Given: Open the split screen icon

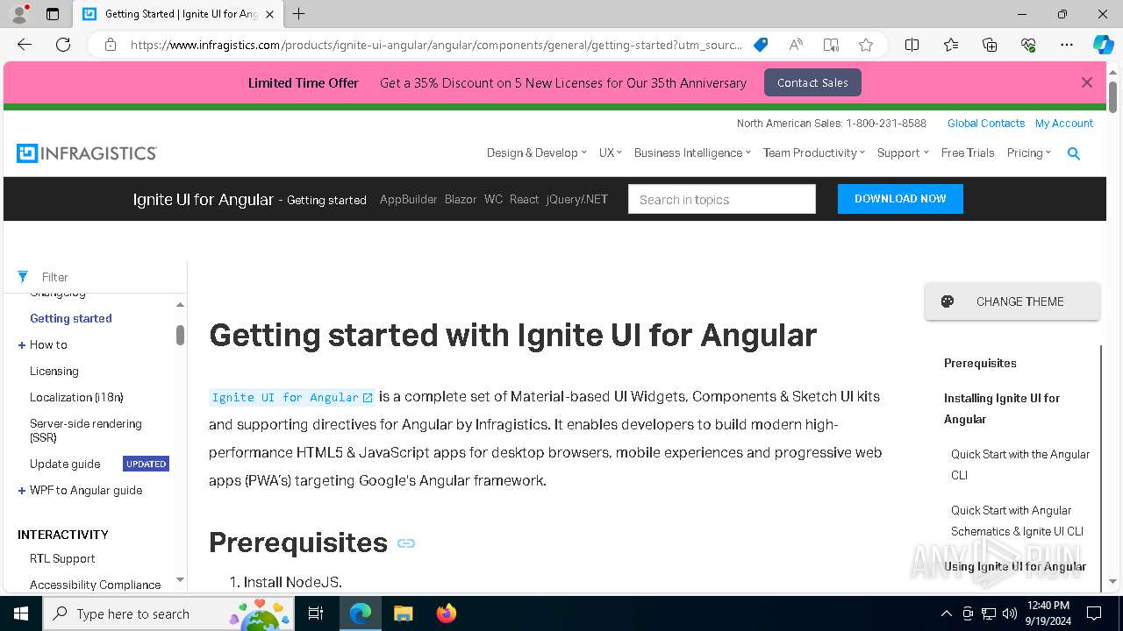Looking at the screenshot, I should 912,45.
